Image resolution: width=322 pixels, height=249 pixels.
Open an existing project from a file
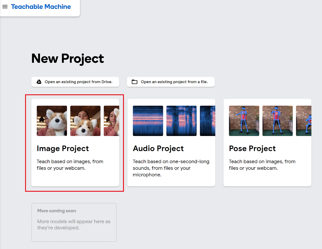point(171,82)
